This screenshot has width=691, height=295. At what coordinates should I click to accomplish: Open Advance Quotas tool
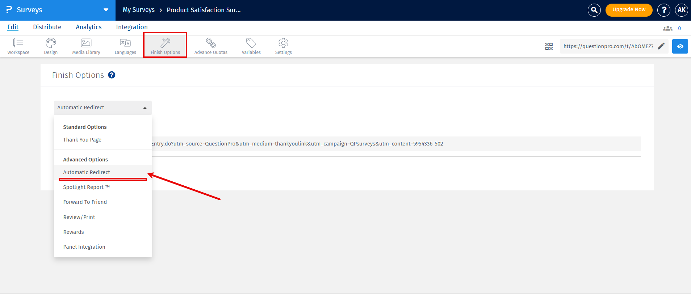click(x=211, y=46)
